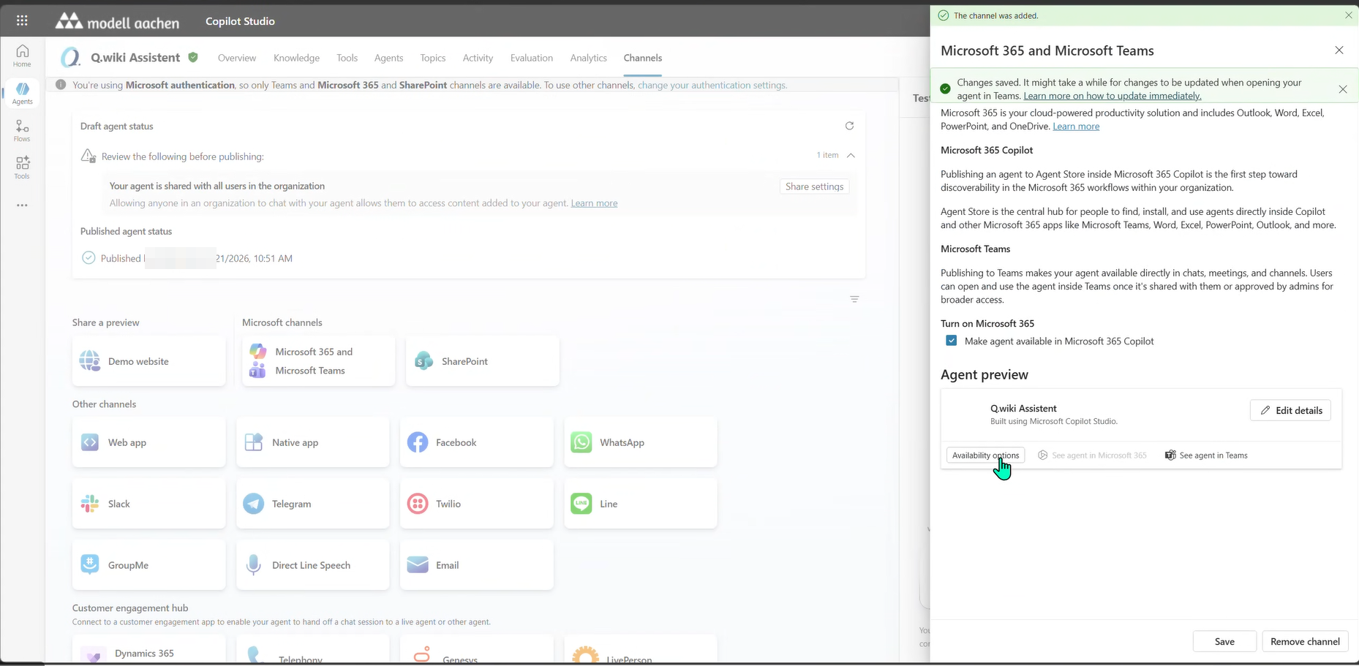Click the authentication info icon
Image resolution: width=1359 pixels, height=666 pixels.
tap(61, 85)
